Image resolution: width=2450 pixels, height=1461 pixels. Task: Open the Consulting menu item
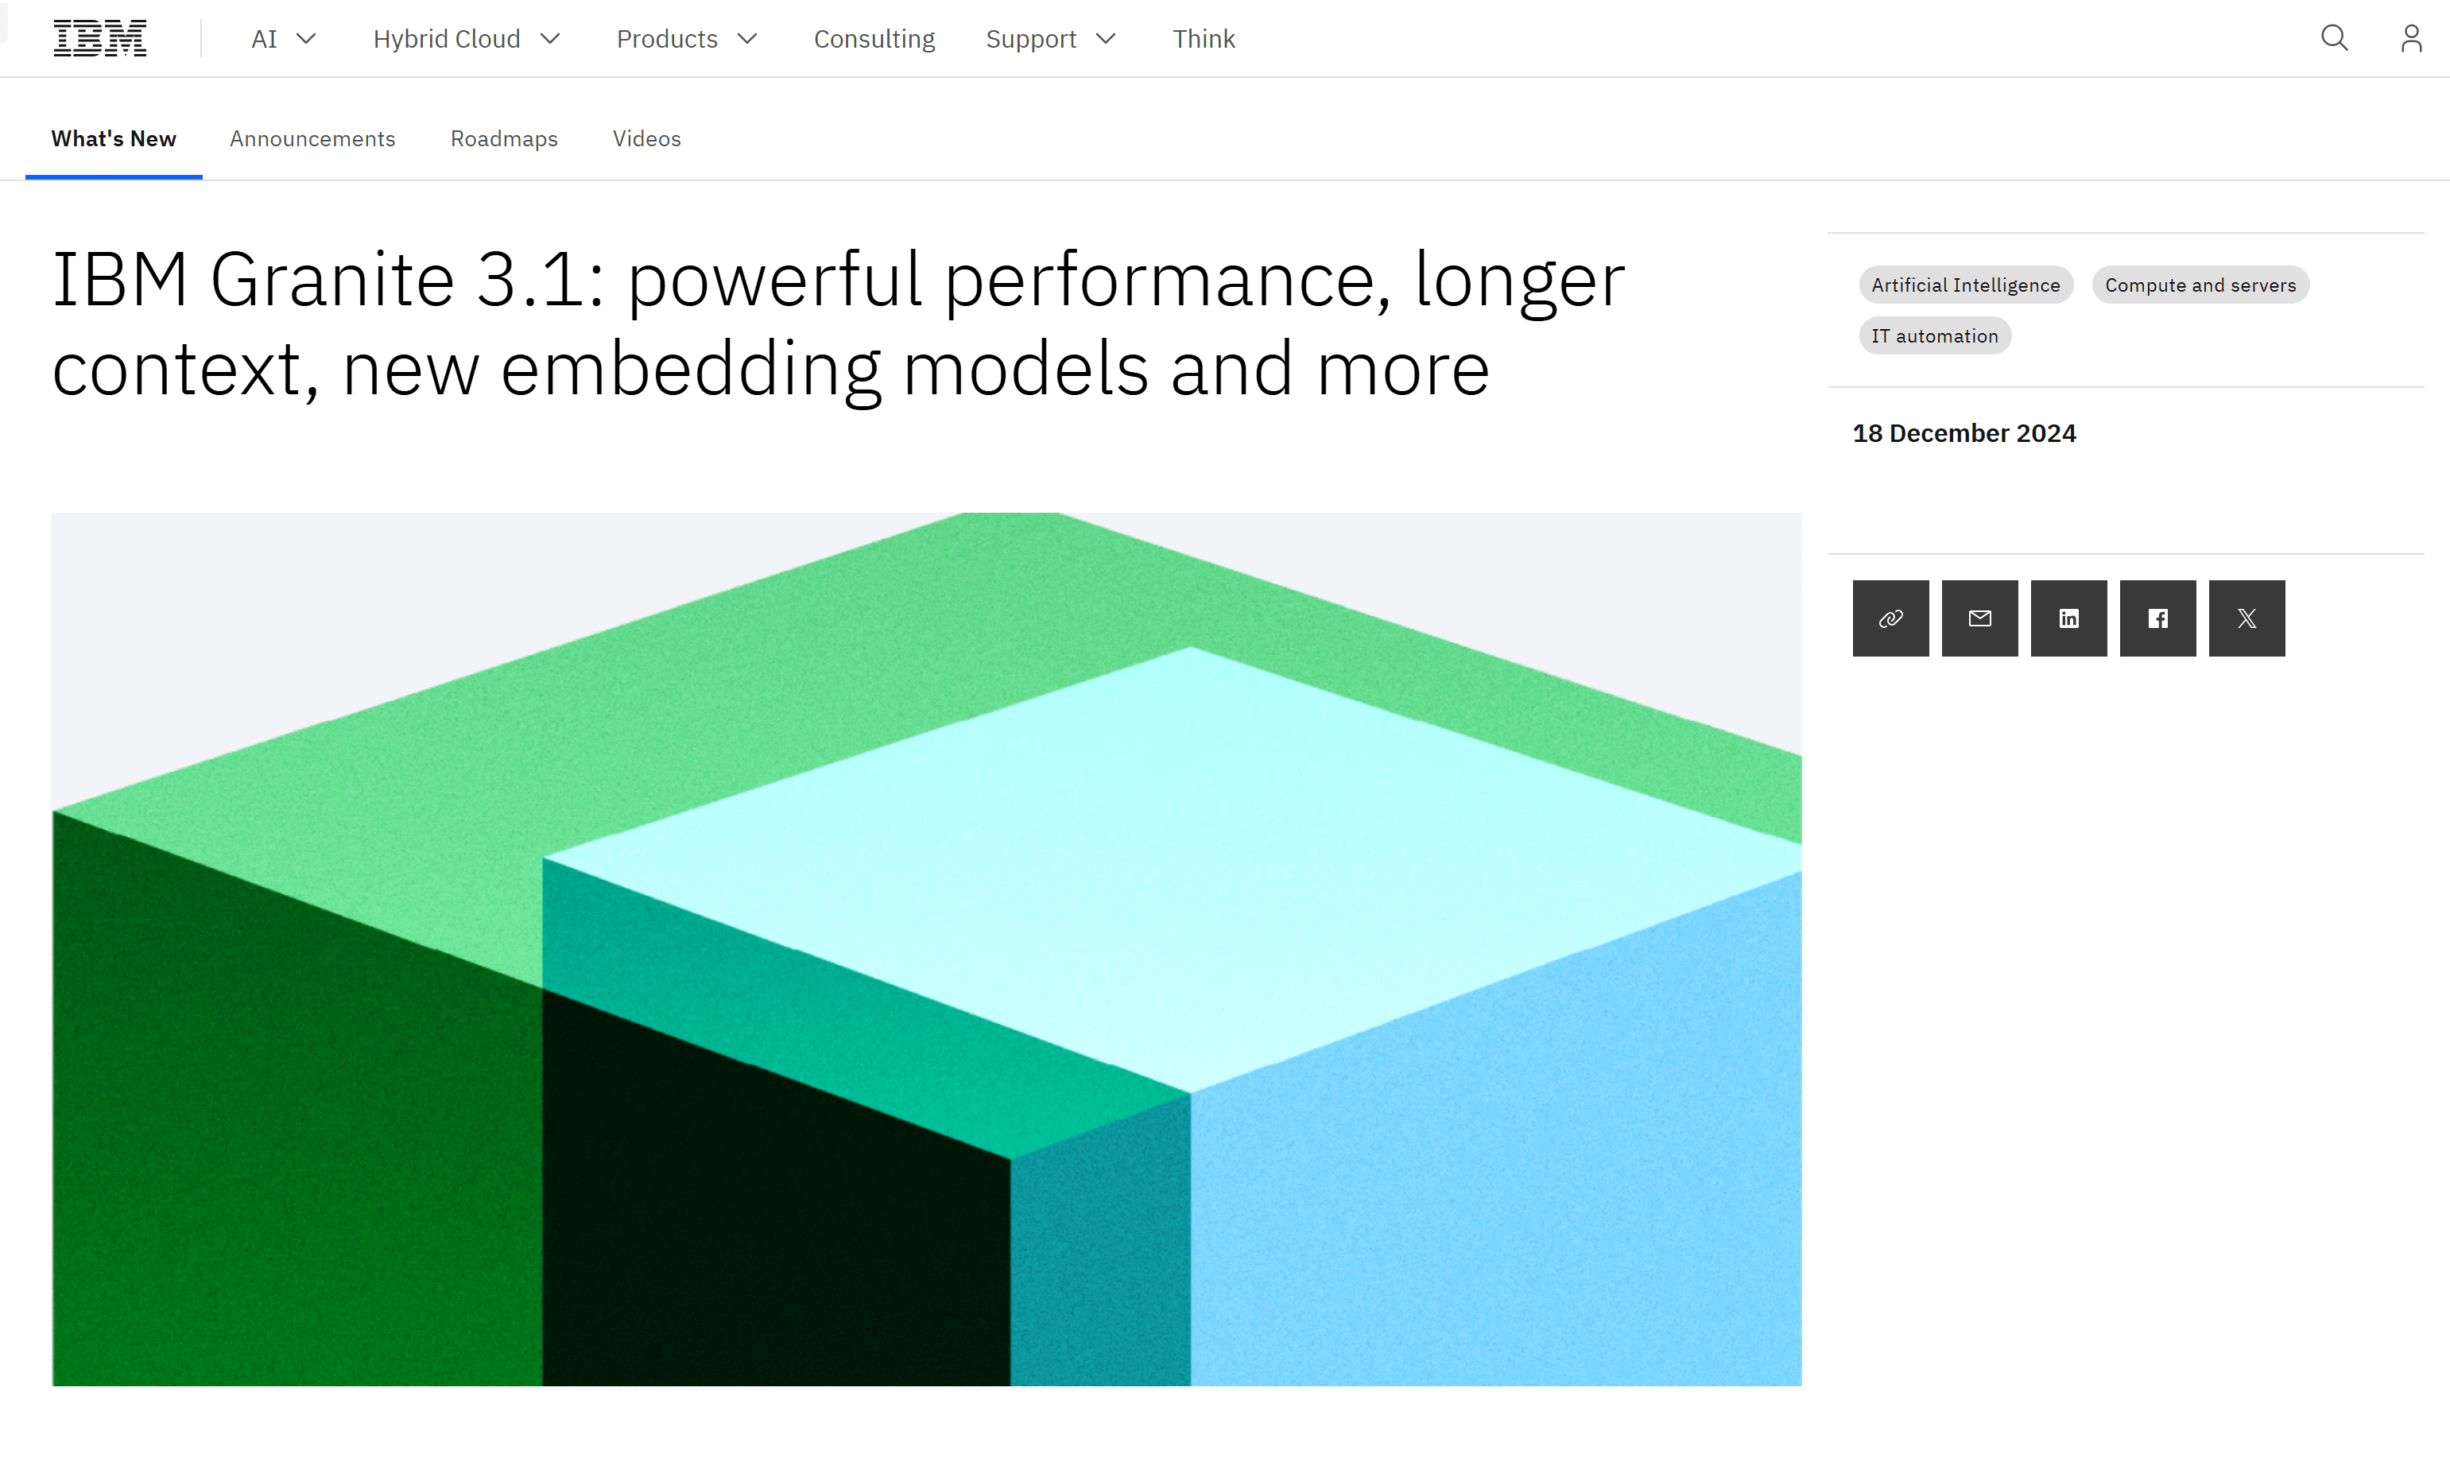(874, 38)
